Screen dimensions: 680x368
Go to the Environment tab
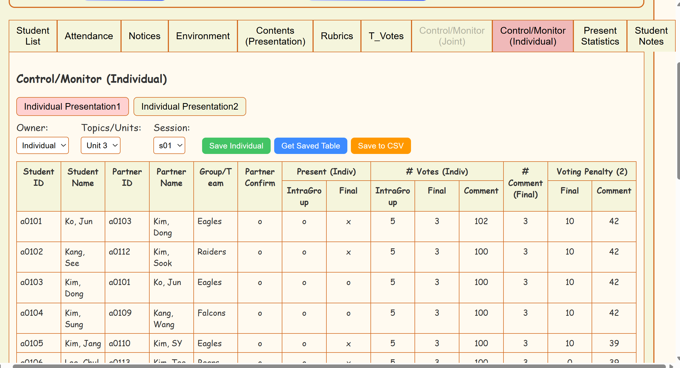(203, 36)
